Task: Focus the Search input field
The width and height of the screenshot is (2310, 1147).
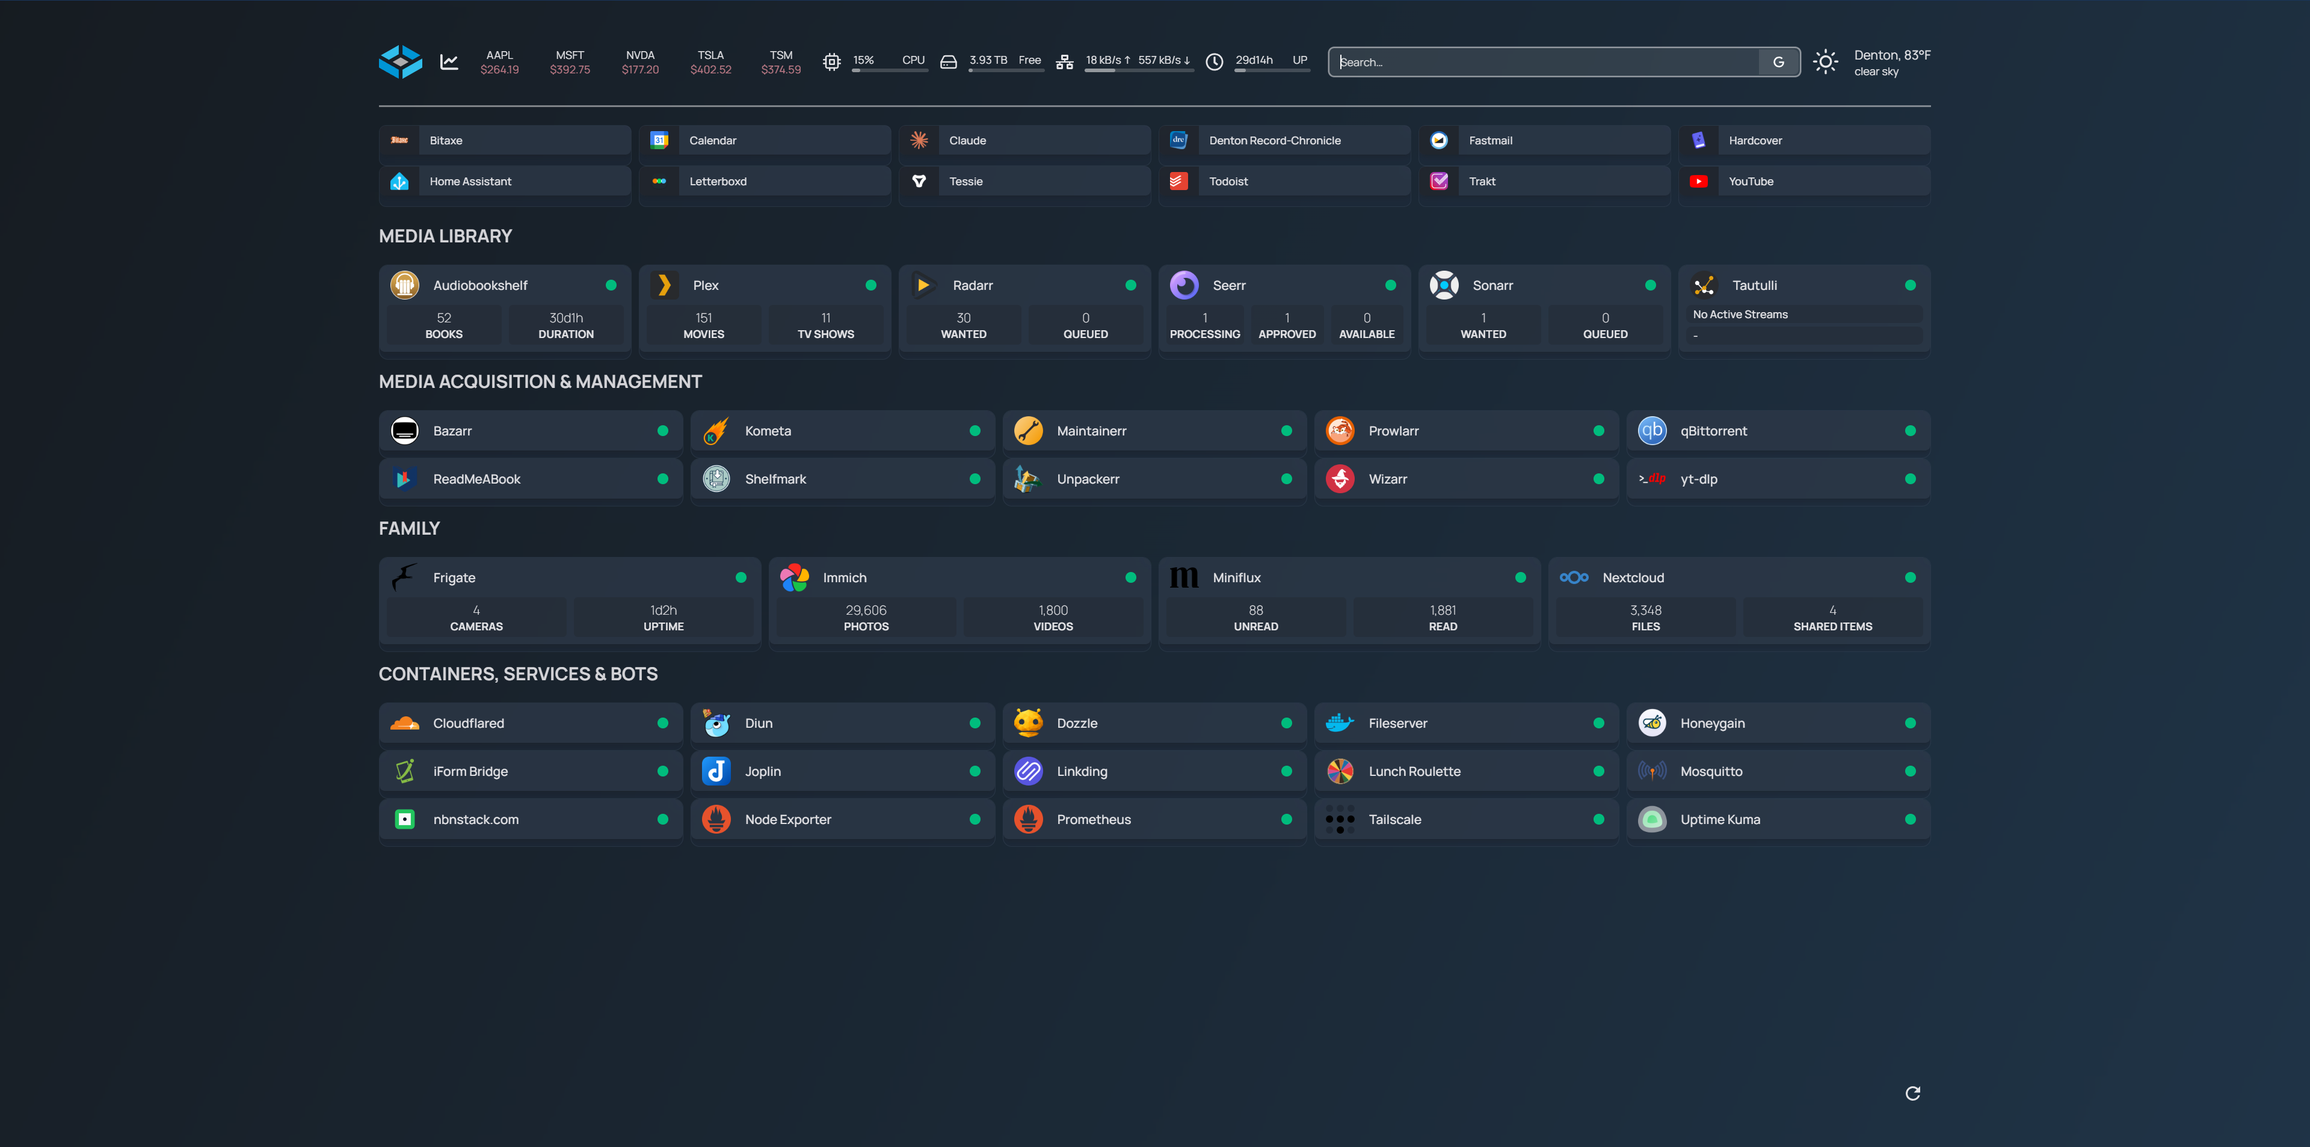Action: coord(1542,62)
